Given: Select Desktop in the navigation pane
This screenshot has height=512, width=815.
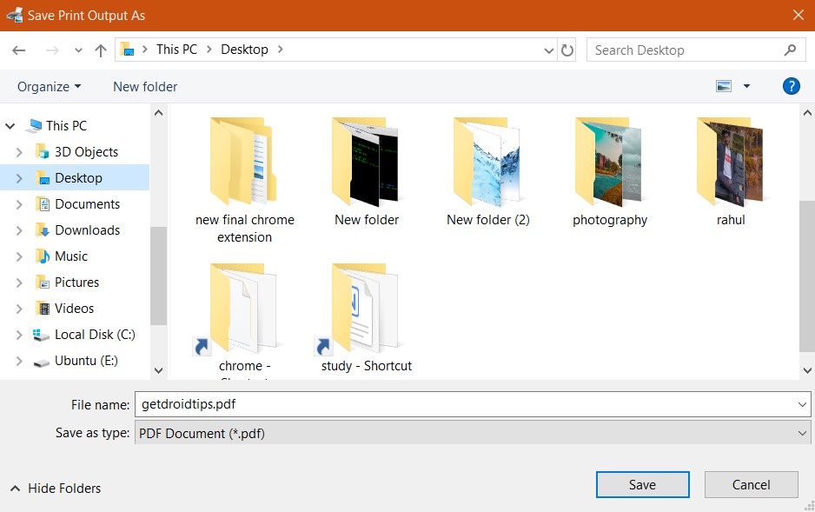Looking at the screenshot, I should pos(78,178).
